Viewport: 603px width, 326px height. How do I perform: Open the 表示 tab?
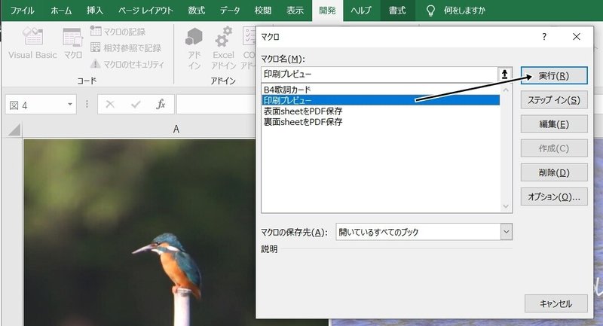click(x=295, y=11)
